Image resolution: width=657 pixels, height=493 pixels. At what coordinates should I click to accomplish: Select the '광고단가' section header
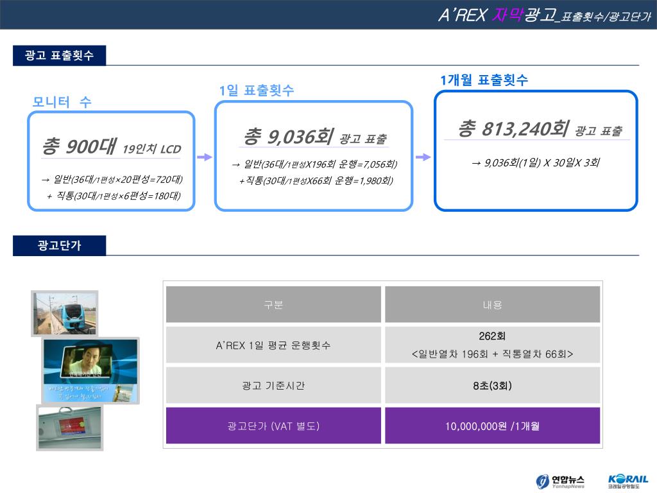[x=59, y=245]
